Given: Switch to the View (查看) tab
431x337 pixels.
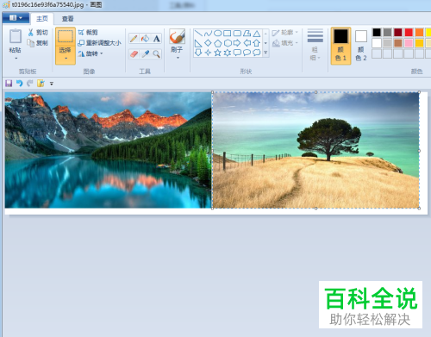Looking at the screenshot, I should coord(68,19).
